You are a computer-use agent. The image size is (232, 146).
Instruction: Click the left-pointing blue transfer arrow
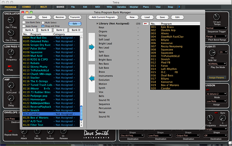tap(91, 78)
